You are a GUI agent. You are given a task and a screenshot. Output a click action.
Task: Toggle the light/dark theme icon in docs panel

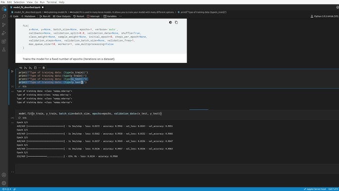coord(170,22)
